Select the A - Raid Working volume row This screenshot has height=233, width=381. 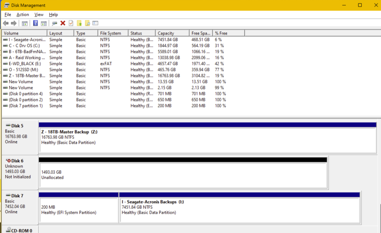click(x=123, y=57)
